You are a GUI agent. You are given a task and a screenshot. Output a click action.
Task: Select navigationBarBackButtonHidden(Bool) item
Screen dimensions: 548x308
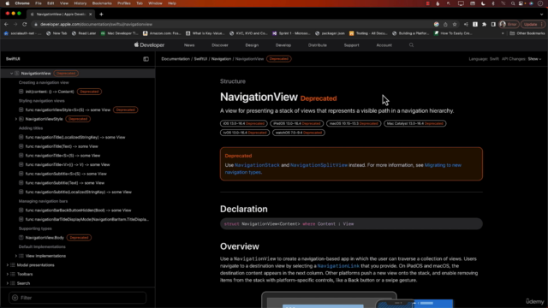tap(78, 210)
